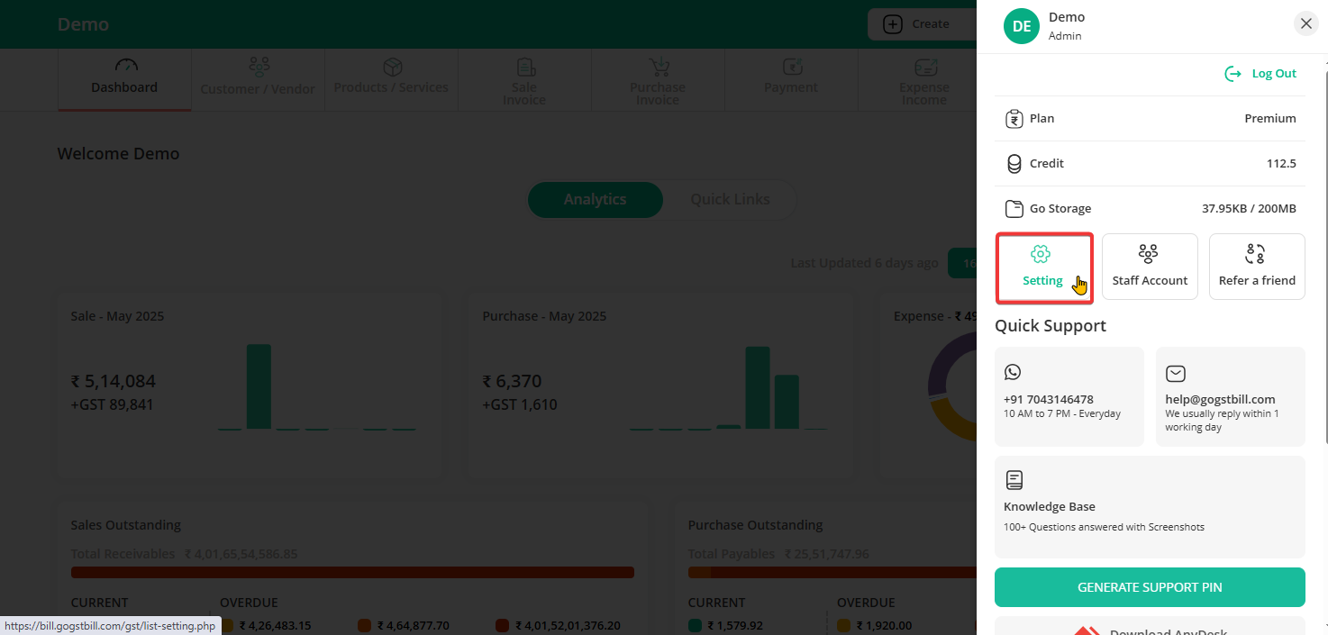The width and height of the screenshot is (1328, 635).
Task: Open the Payment tab
Action: 791,79
